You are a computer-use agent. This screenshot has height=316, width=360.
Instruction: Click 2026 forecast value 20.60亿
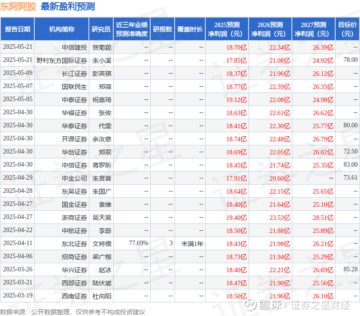click(280, 178)
